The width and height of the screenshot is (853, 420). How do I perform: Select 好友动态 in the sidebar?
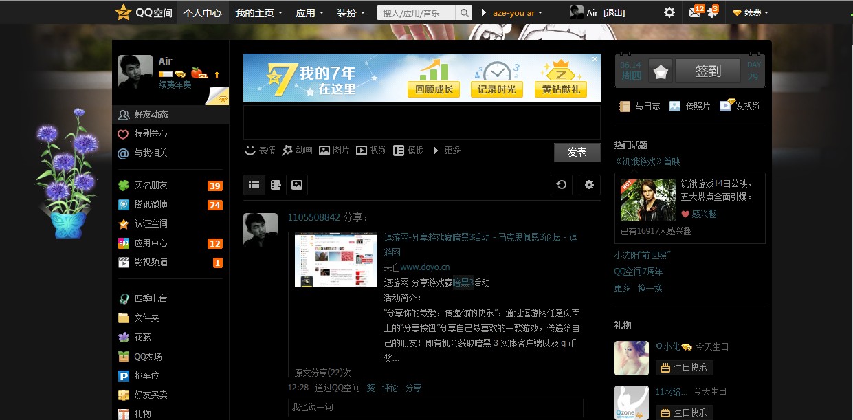pyautogui.click(x=170, y=114)
